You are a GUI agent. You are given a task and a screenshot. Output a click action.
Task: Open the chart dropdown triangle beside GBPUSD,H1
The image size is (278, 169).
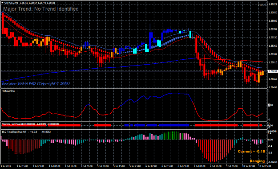[x=2, y=3]
